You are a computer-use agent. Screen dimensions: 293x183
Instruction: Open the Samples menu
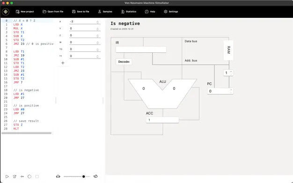[105, 12]
